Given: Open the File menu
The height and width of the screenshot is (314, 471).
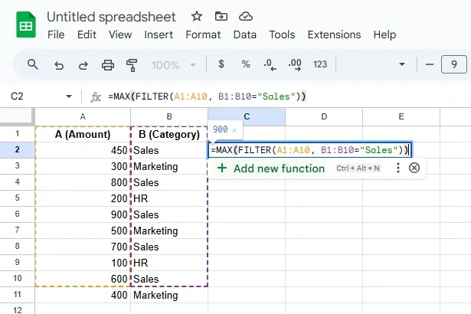Looking at the screenshot, I should pos(56,34).
